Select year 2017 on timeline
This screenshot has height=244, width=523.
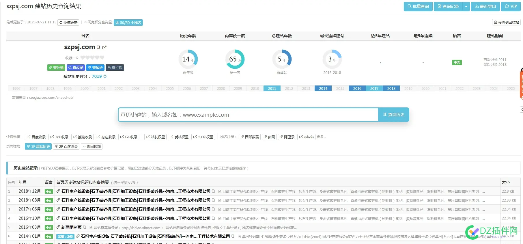coord(374,89)
